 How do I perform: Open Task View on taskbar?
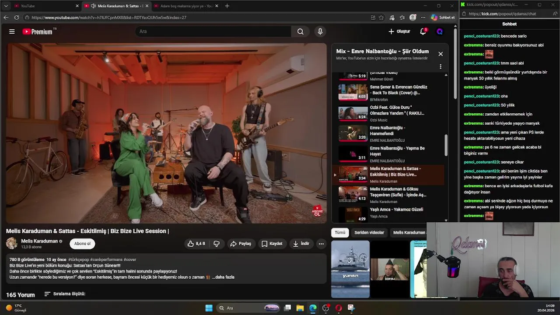coord(287,308)
